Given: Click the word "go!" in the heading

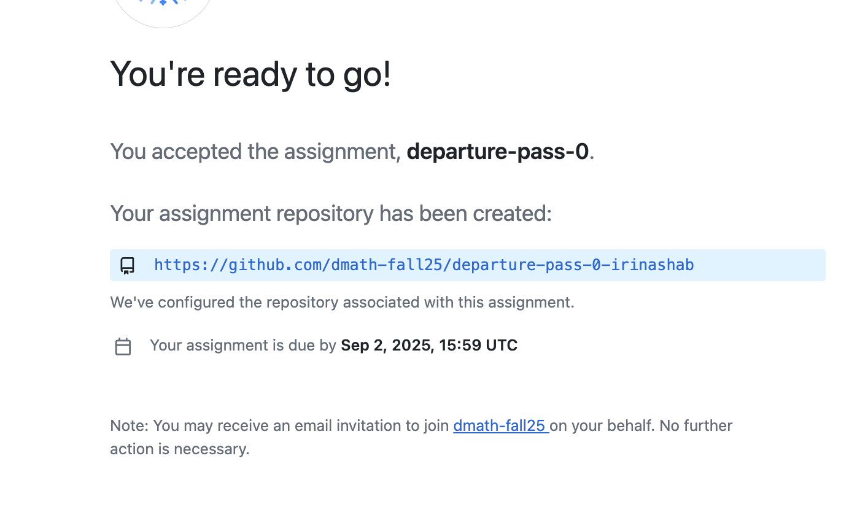Looking at the screenshot, I should [367, 74].
